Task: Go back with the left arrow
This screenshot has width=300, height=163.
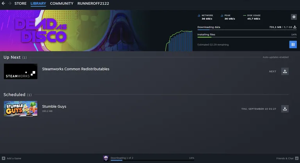Action: point(3,3)
